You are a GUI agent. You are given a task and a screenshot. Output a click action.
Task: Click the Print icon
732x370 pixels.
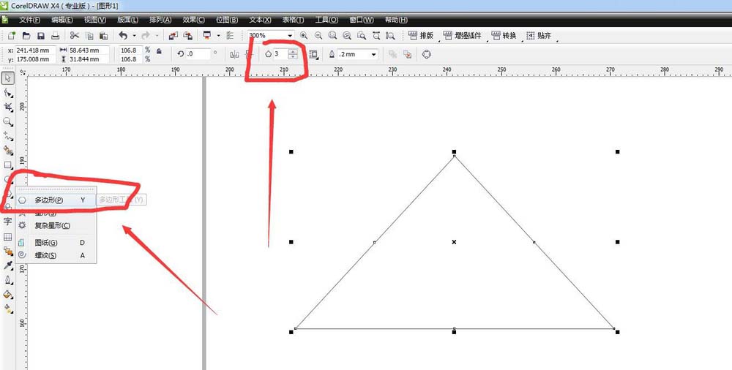55,35
